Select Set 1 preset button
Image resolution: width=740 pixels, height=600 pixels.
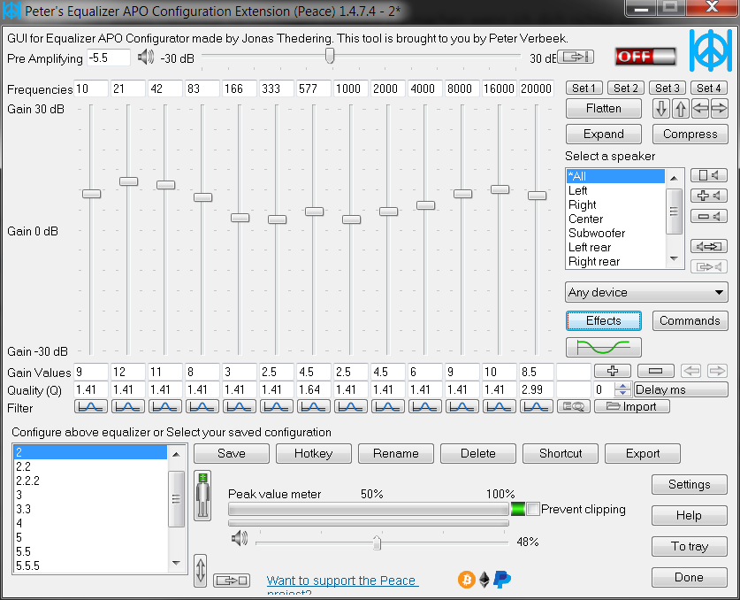point(584,88)
